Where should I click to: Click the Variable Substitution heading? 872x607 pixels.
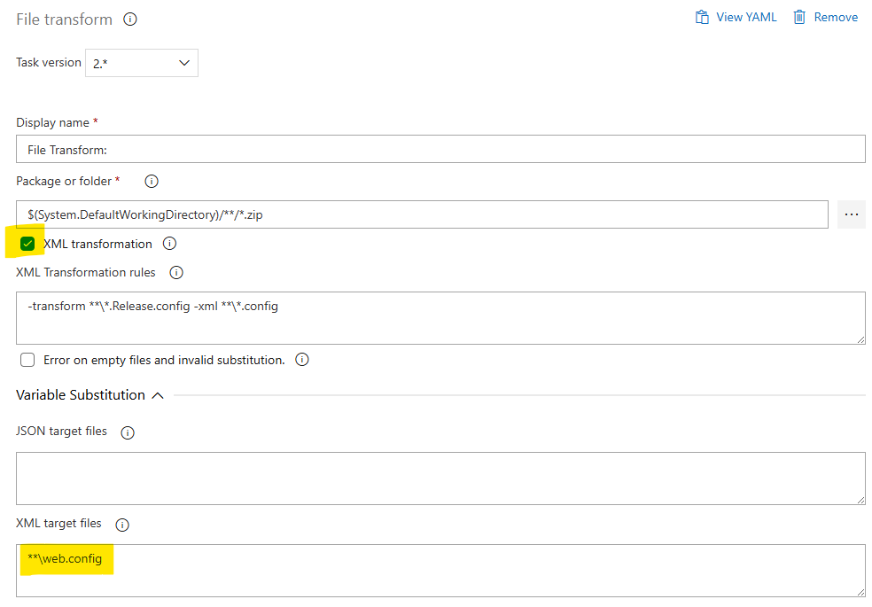80,395
